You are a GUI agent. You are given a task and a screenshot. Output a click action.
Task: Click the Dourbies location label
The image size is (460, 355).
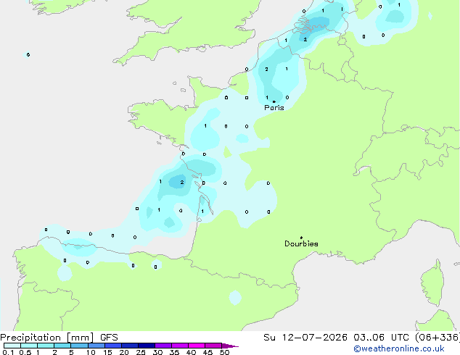click(x=301, y=243)
